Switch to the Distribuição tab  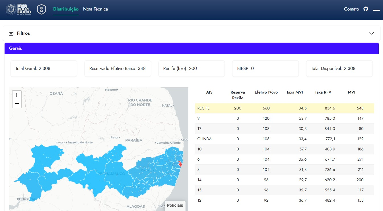[x=66, y=9]
